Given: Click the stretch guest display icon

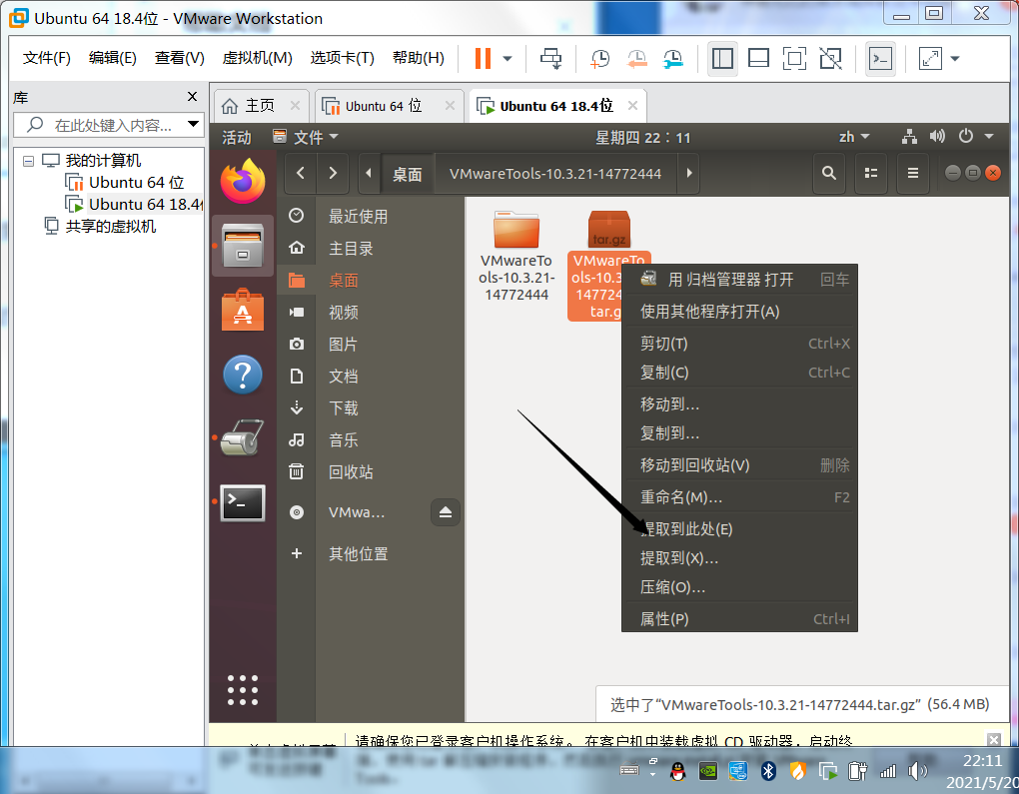Looking at the screenshot, I should tap(931, 59).
